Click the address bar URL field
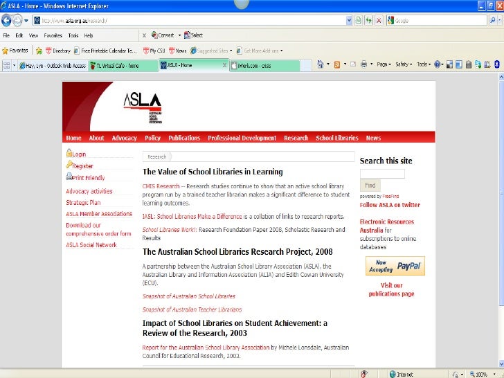The image size is (504, 378). (190, 21)
